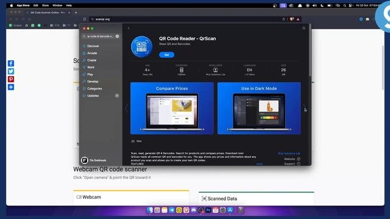Open Updates in the App Store sidebar
This screenshot has width=390, height=219.
[101, 96]
